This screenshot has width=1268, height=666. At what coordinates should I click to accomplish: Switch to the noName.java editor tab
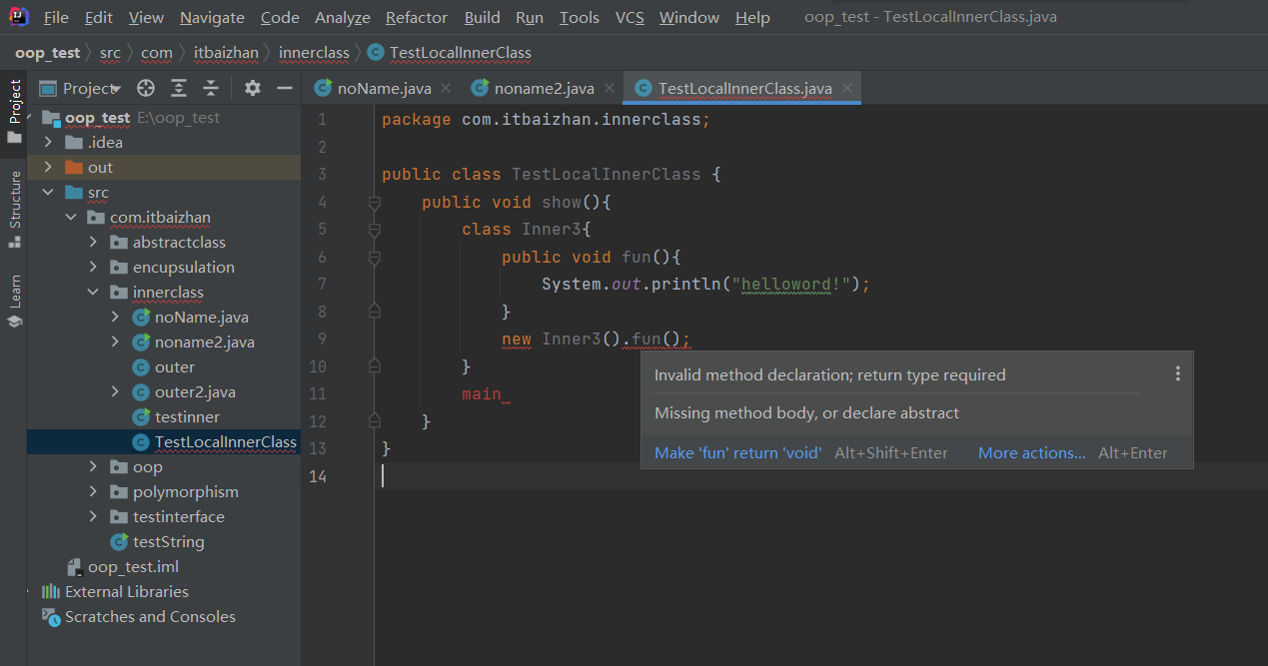coord(384,88)
